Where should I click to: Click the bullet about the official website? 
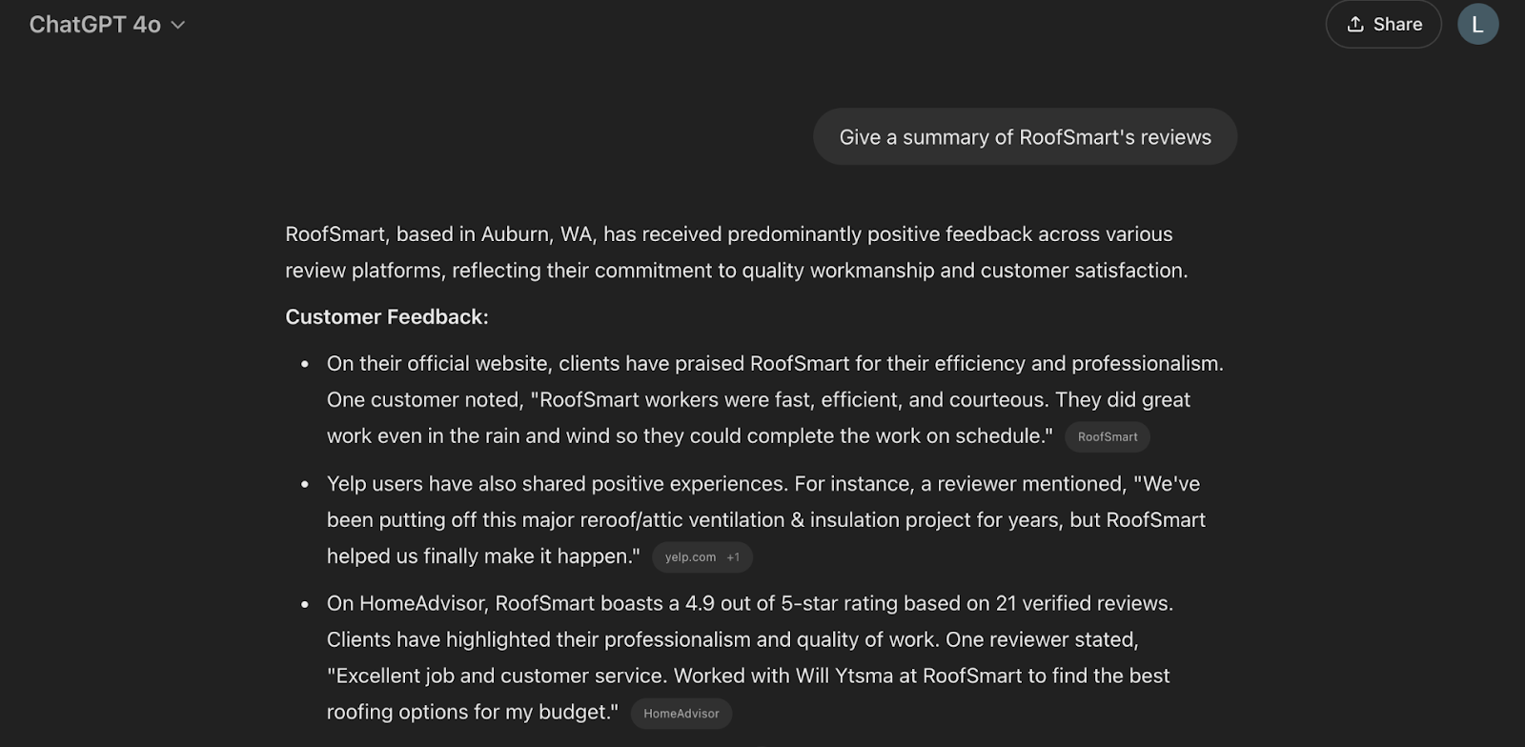click(774, 364)
